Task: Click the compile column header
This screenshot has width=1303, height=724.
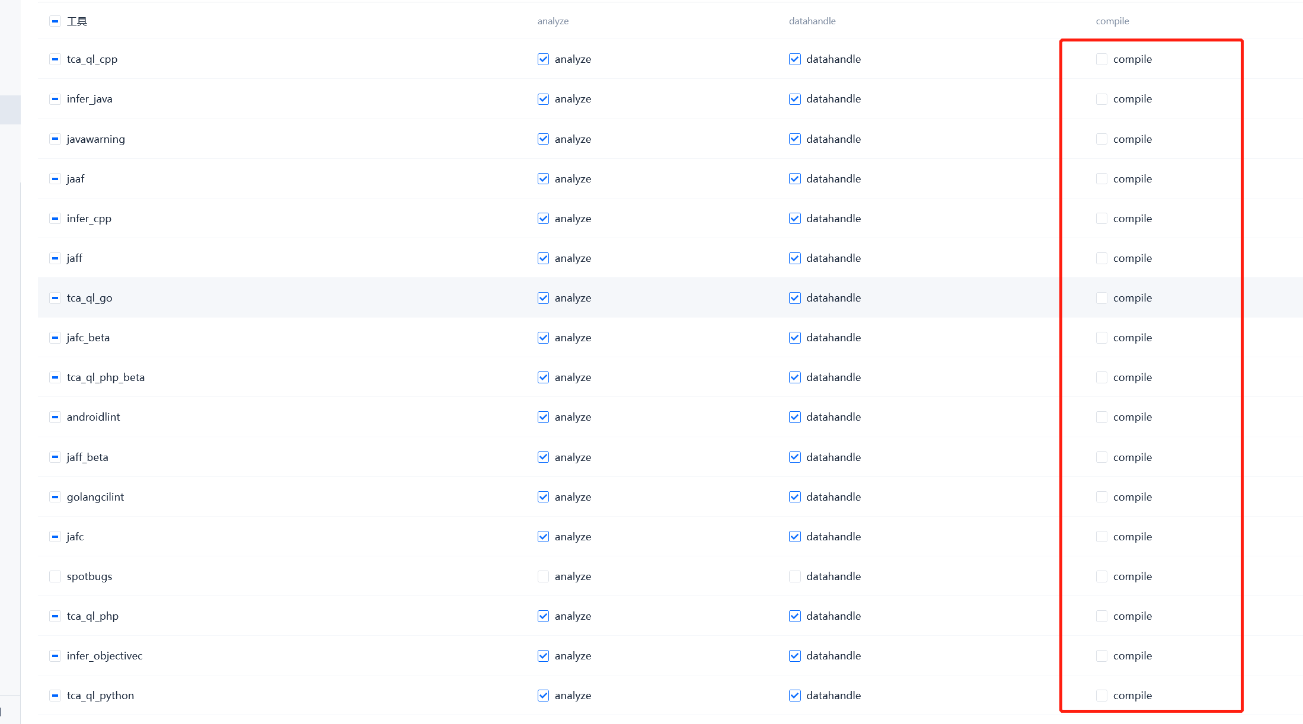Action: tap(1112, 20)
